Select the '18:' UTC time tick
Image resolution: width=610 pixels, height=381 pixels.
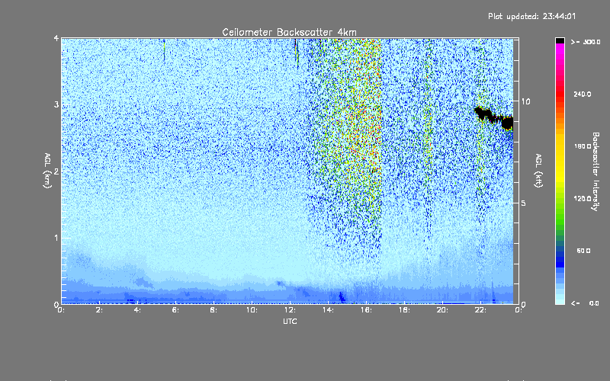coord(404,310)
